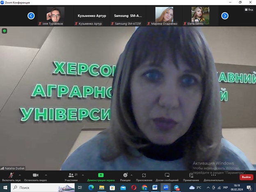Switch input language from УКР
Image resolution: width=256 pixels, height=192 pixels.
(x=226, y=187)
